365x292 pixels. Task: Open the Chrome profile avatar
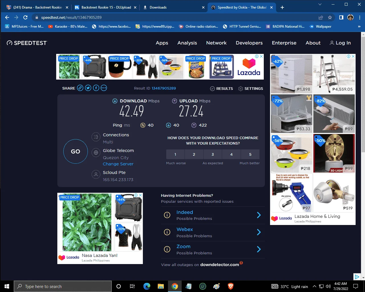[350, 17]
